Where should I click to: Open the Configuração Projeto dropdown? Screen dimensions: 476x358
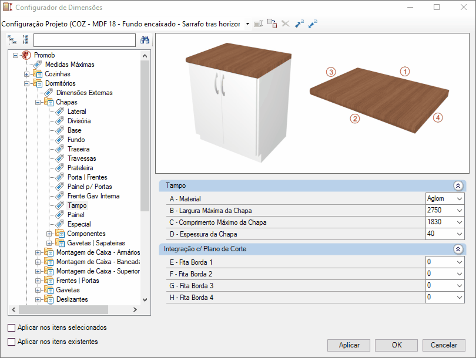click(248, 23)
